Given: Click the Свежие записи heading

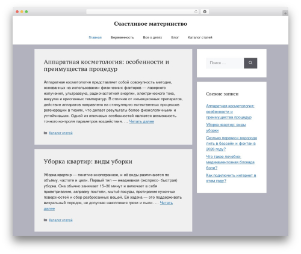Looking at the screenshot, I should [x=222, y=94].
